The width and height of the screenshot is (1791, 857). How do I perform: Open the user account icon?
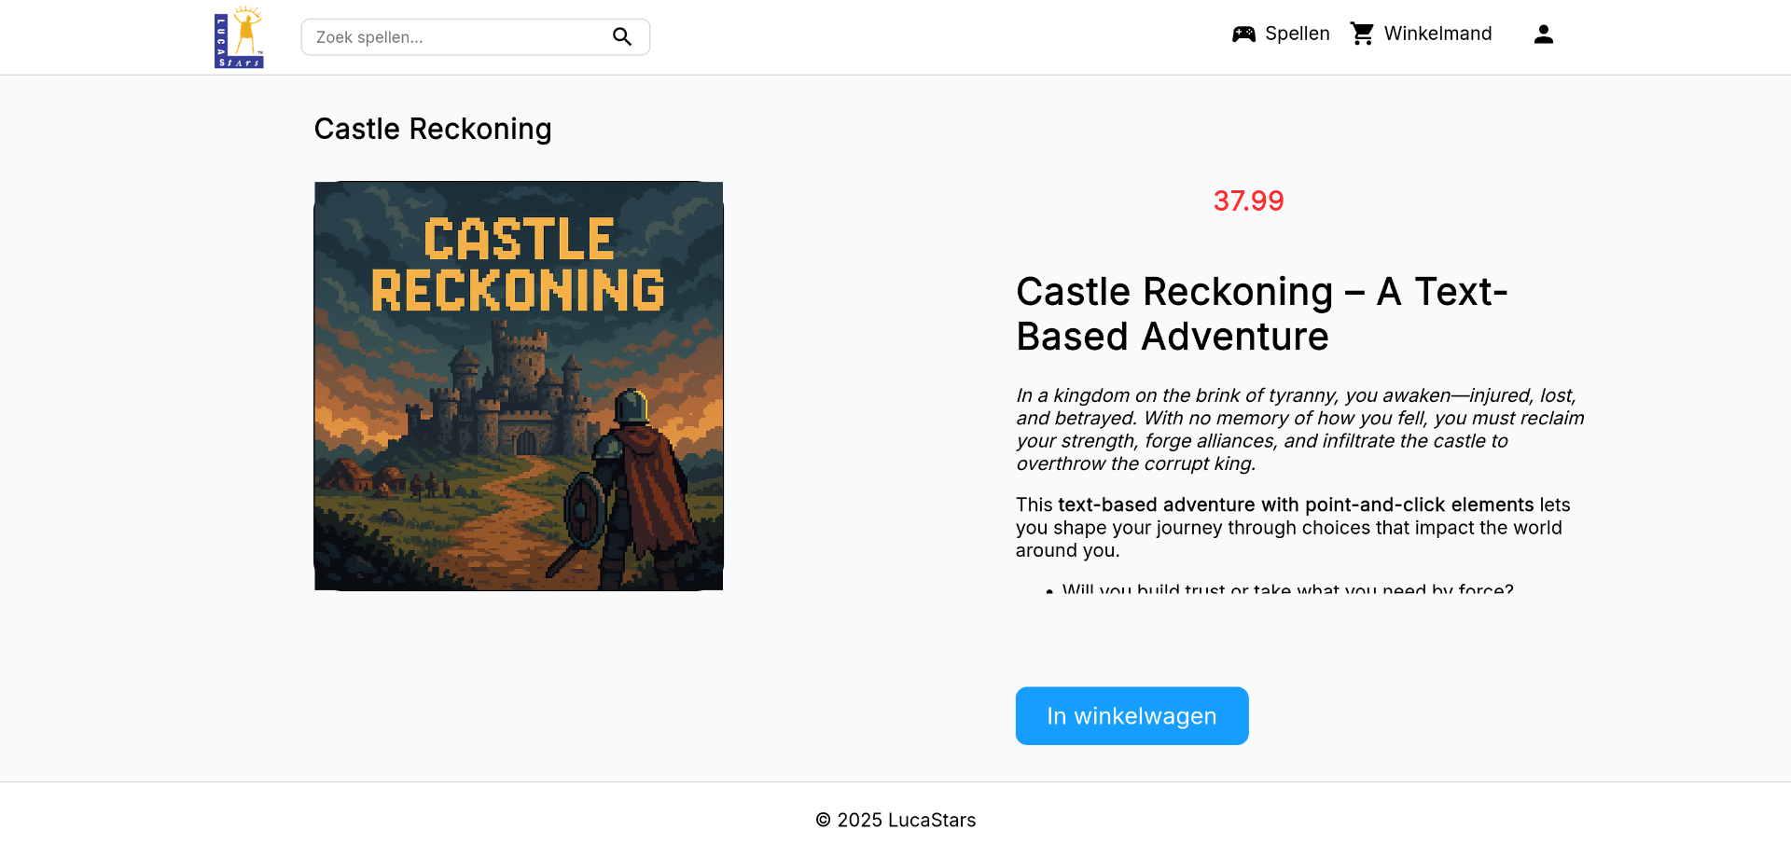[1543, 35]
